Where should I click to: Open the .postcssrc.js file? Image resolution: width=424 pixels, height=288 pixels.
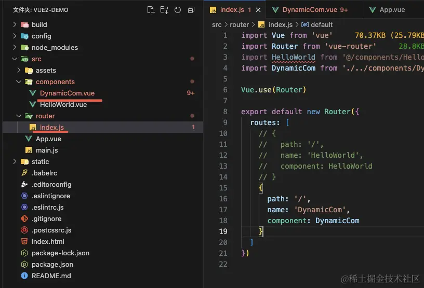click(x=51, y=230)
